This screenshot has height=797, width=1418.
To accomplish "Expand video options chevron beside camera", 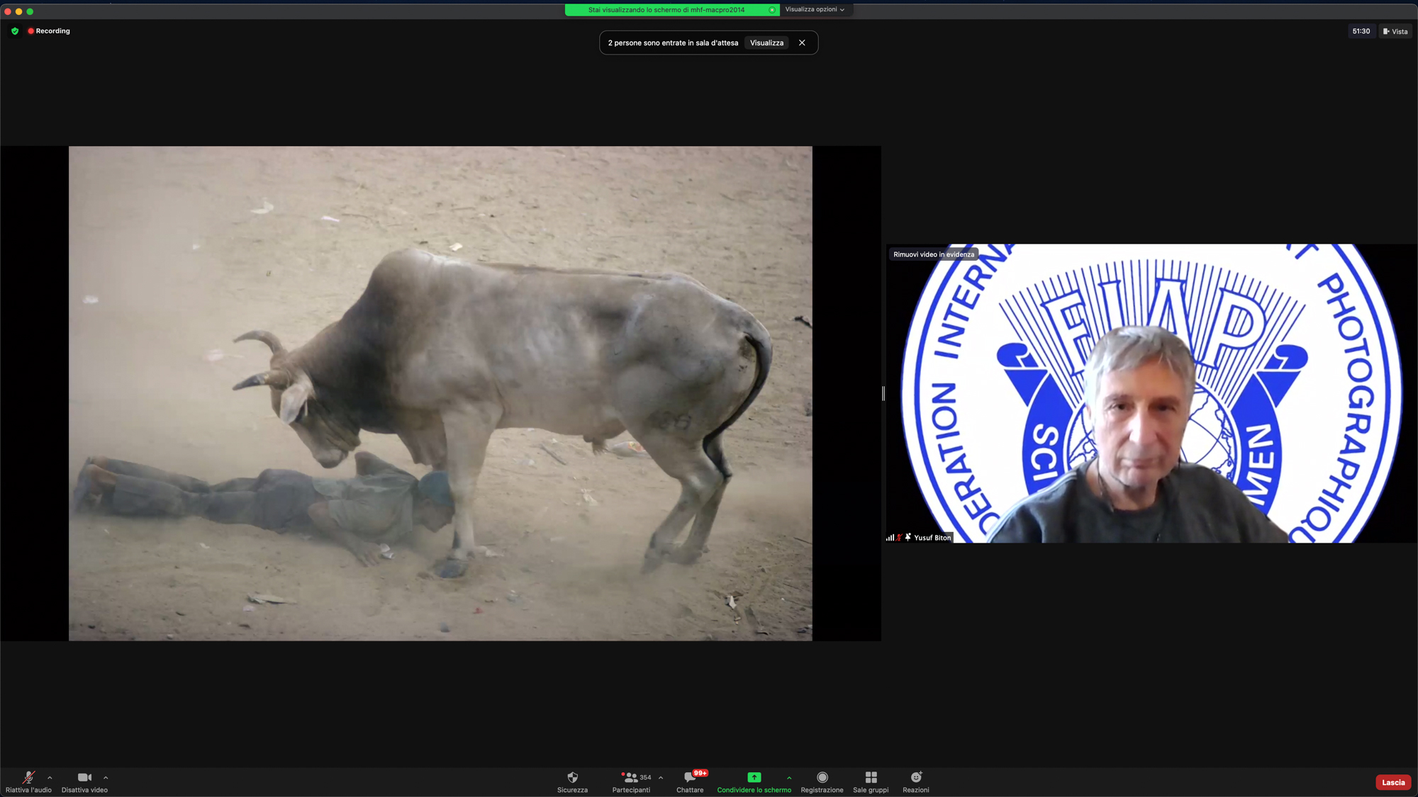I will (106, 778).
